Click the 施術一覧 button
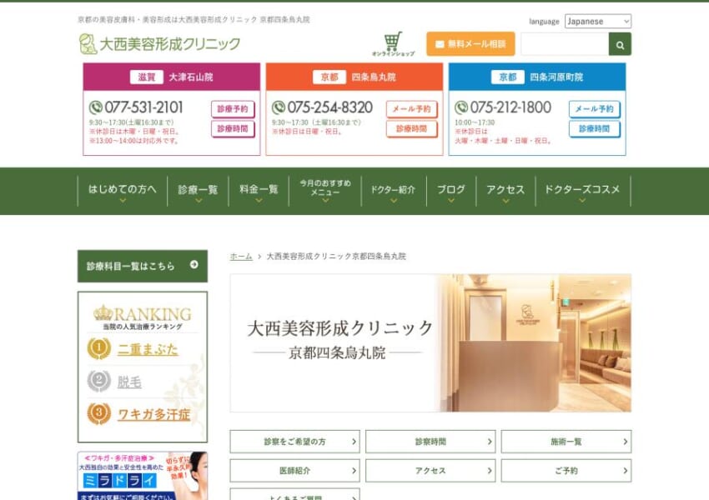 click(x=566, y=442)
